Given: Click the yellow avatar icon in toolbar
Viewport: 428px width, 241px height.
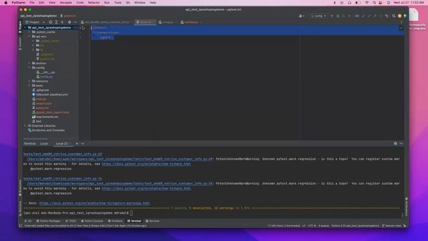Looking at the screenshot, I should pyautogui.click(x=400, y=16).
